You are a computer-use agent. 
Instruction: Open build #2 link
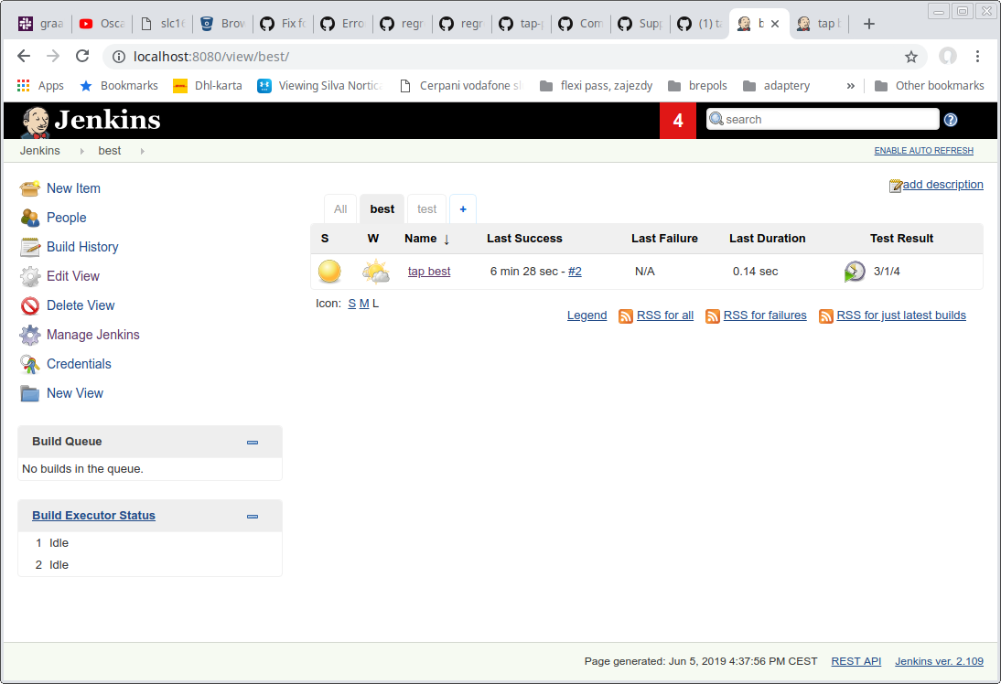(575, 272)
